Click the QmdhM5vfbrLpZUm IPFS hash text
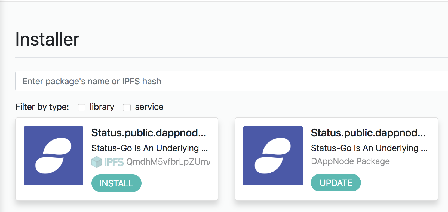 click(168, 162)
